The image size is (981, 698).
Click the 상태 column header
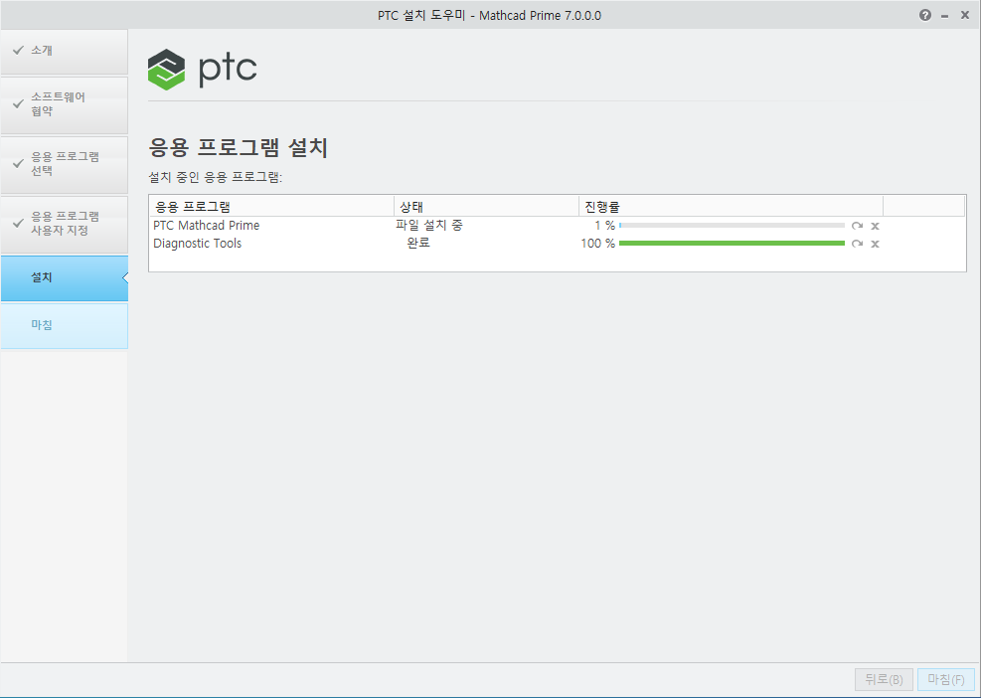(x=486, y=206)
